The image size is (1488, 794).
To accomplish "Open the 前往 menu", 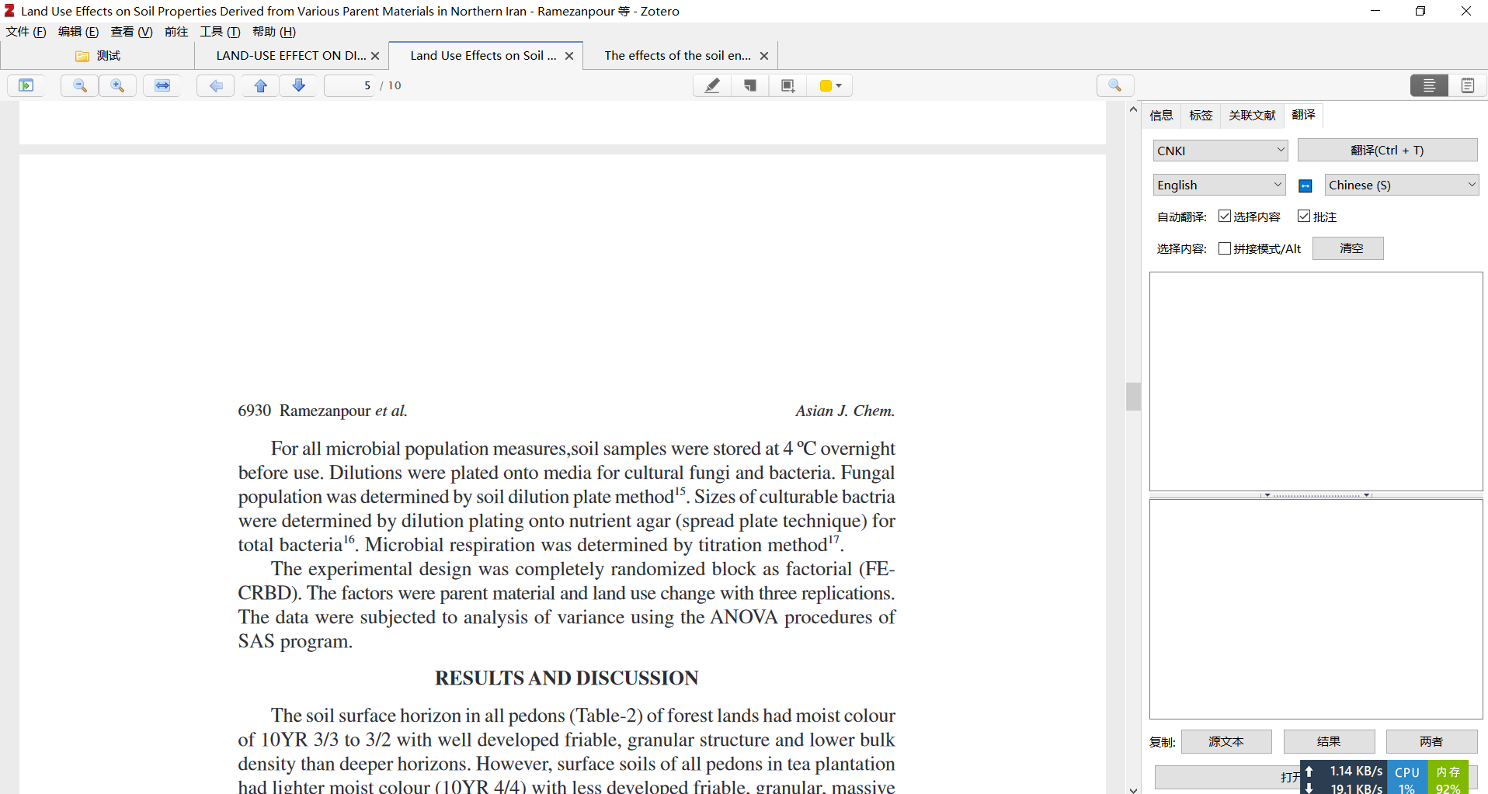I will (176, 32).
